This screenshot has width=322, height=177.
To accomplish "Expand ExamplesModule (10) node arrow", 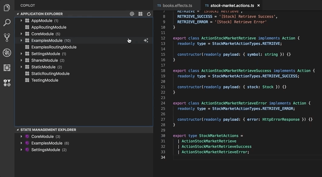I will pyautogui.click(x=21, y=41).
